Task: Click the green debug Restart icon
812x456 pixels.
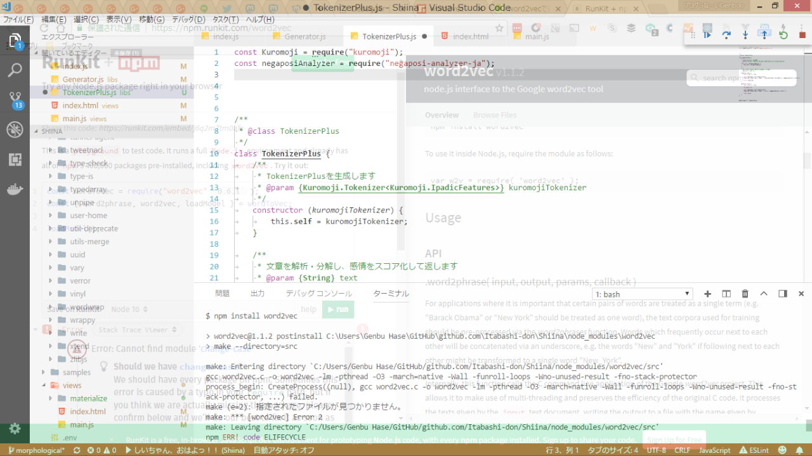Action: 783,36
